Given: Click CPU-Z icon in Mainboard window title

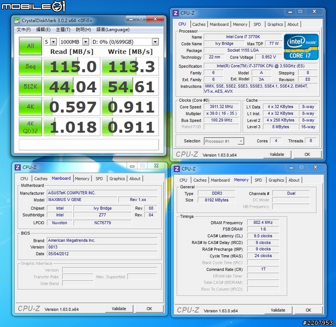Looking at the screenshot, I should [18, 167].
